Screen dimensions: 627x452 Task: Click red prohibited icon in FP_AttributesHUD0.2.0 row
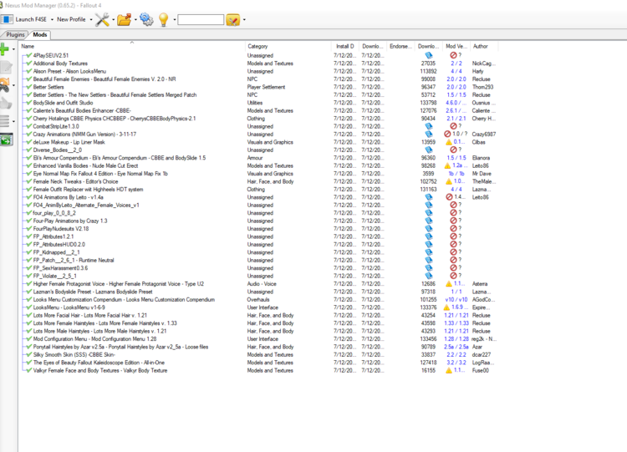point(453,244)
